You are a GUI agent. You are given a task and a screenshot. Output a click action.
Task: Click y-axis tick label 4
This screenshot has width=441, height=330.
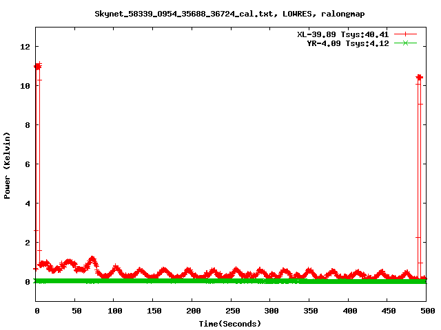(28, 203)
